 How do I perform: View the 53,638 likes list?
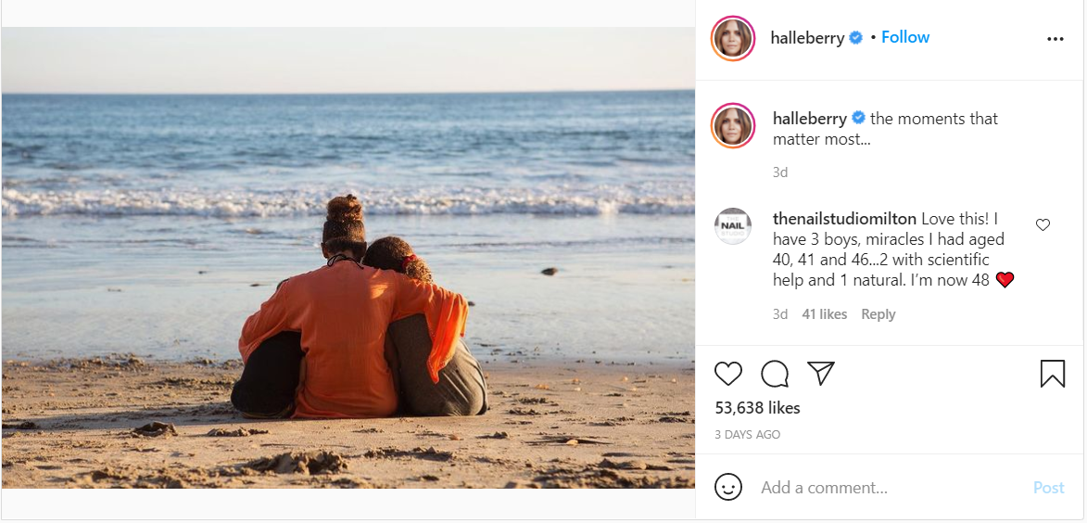758,408
